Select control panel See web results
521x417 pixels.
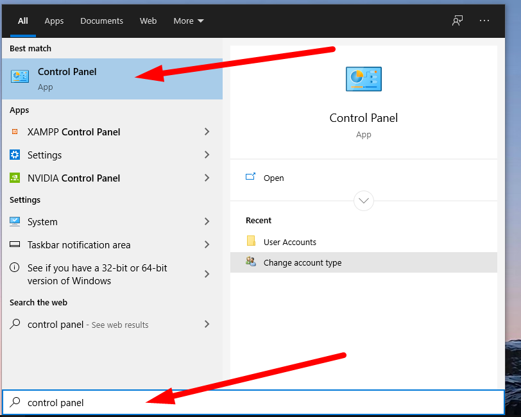click(112, 324)
